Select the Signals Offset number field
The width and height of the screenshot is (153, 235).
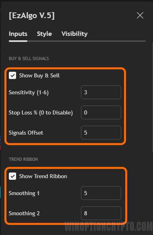pos(101,133)
